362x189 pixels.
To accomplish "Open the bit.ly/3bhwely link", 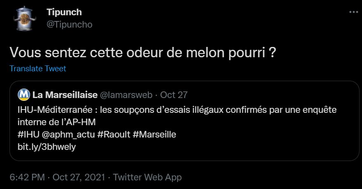I will [47, 147].
